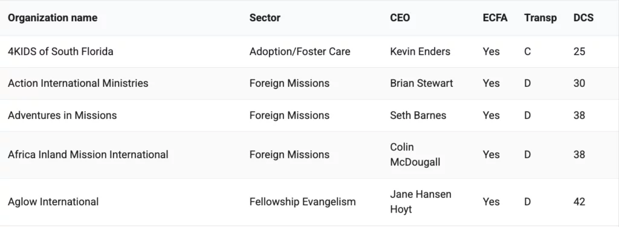
Task: Click DCS score 42 for Aglow
Action: 579,202
